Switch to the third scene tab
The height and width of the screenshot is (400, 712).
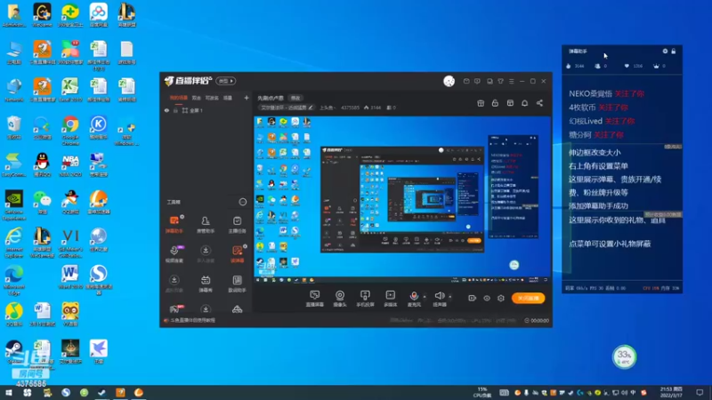(212, 98)
